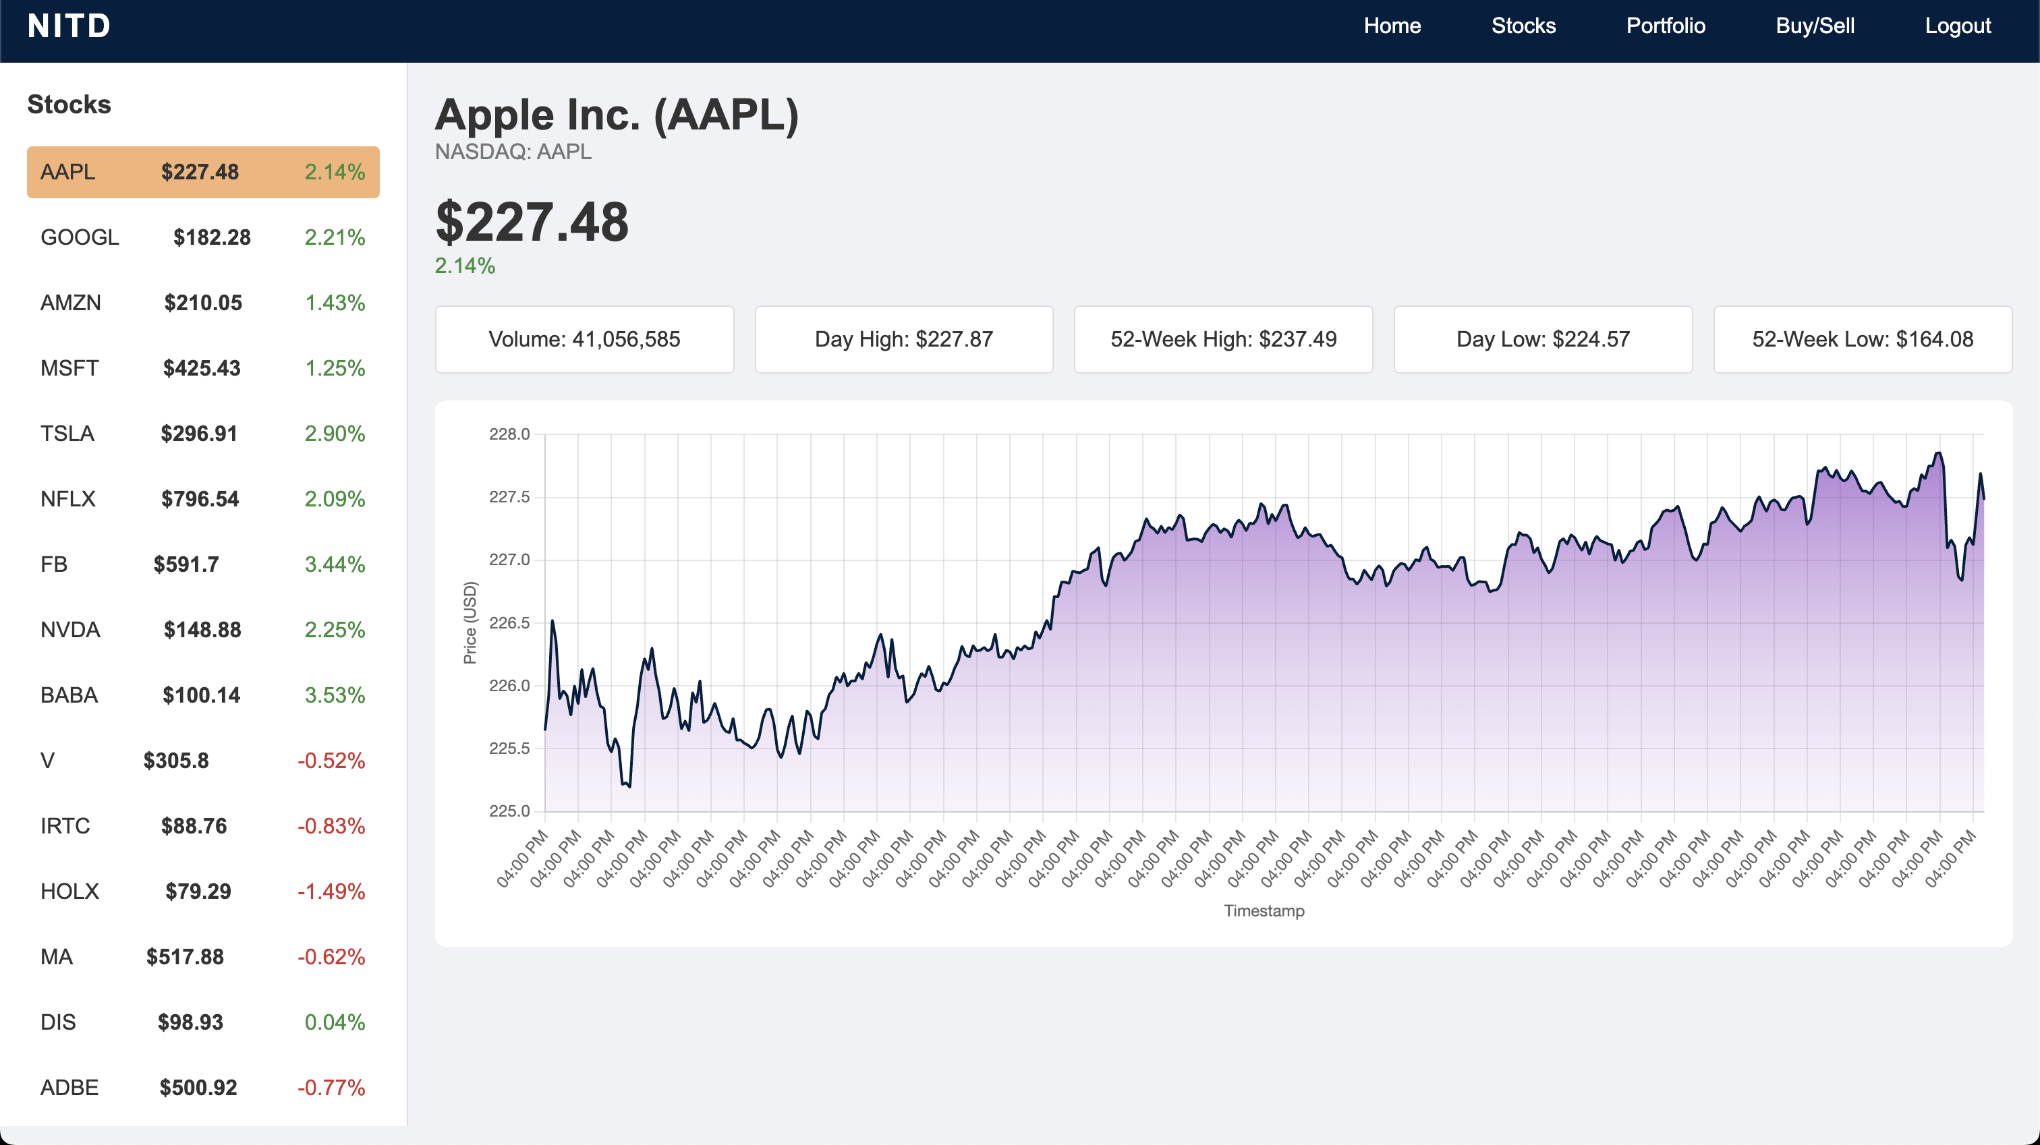Select NFLX in the sidebar

pyautogui.click(x=203, y=499)
